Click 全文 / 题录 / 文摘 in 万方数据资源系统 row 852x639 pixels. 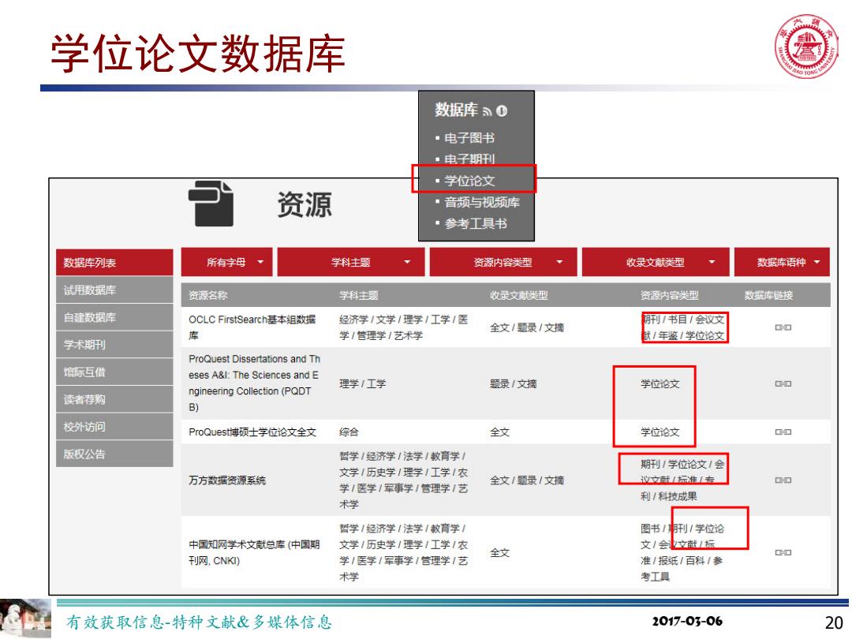pyautogui.click(x=526, y=480)
